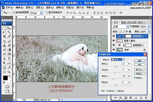
Task: Select the Pen tool
Action: click(x=4, y=58)
